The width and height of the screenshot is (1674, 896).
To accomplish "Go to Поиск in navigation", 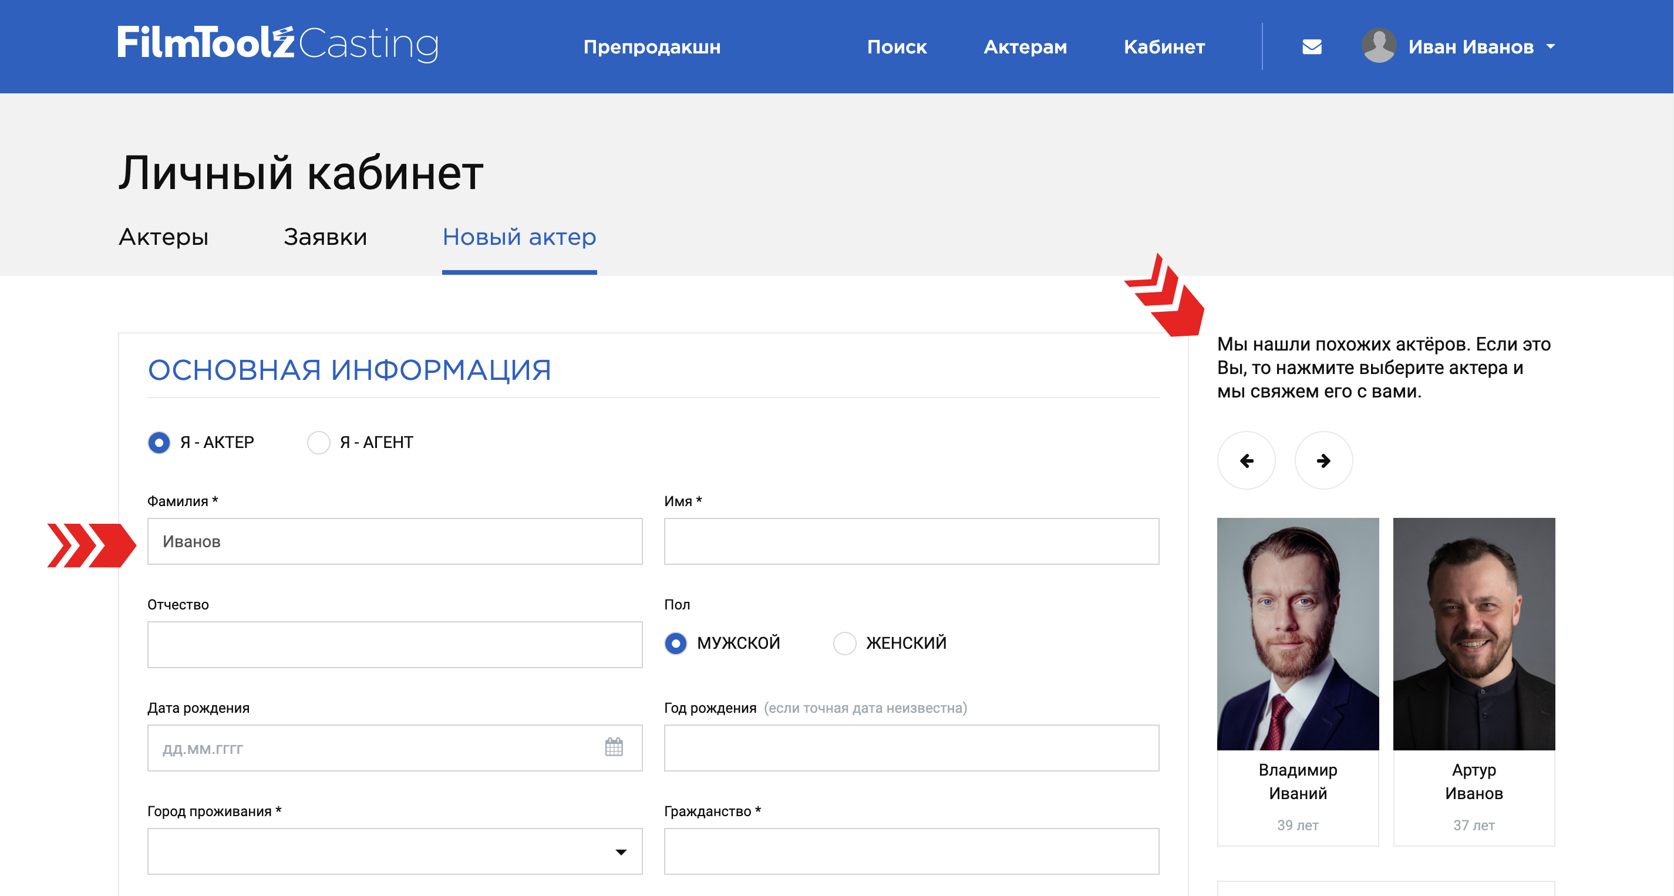I will pyautogui.click(x=896, y=47).
